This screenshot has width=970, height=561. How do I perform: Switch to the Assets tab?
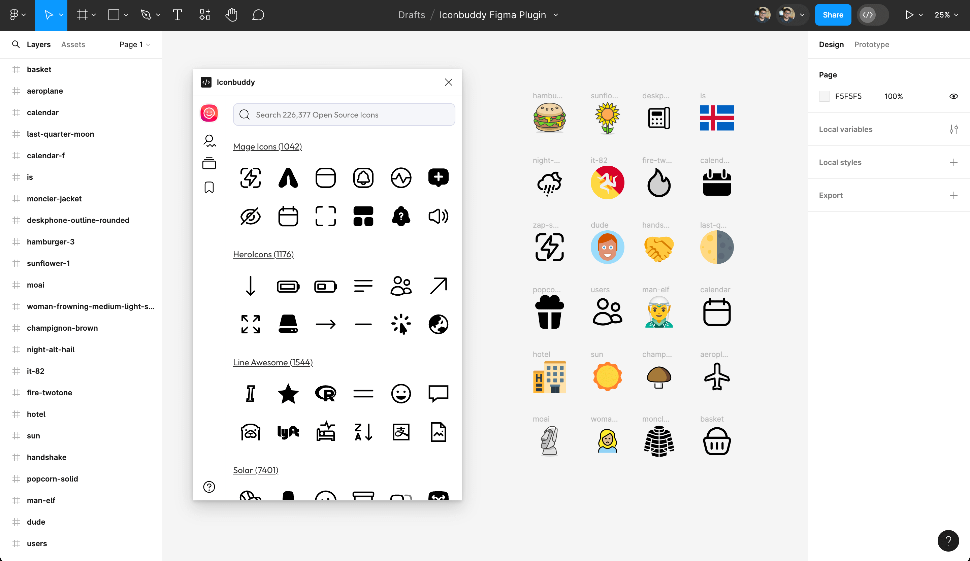73,44
